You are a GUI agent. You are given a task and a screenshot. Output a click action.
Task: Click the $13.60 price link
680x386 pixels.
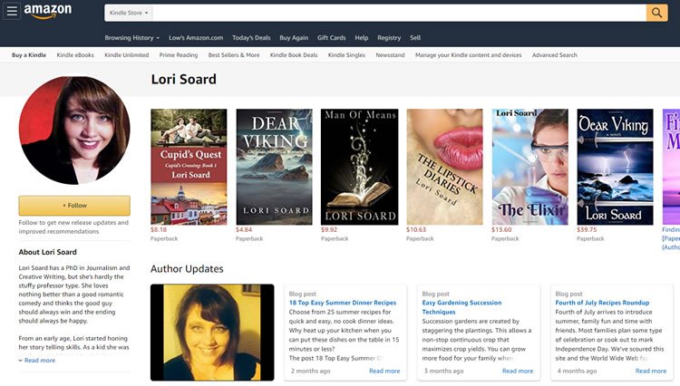pos(501,229)
